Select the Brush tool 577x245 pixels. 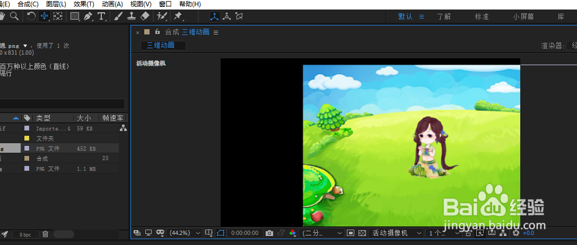[118, 16]
